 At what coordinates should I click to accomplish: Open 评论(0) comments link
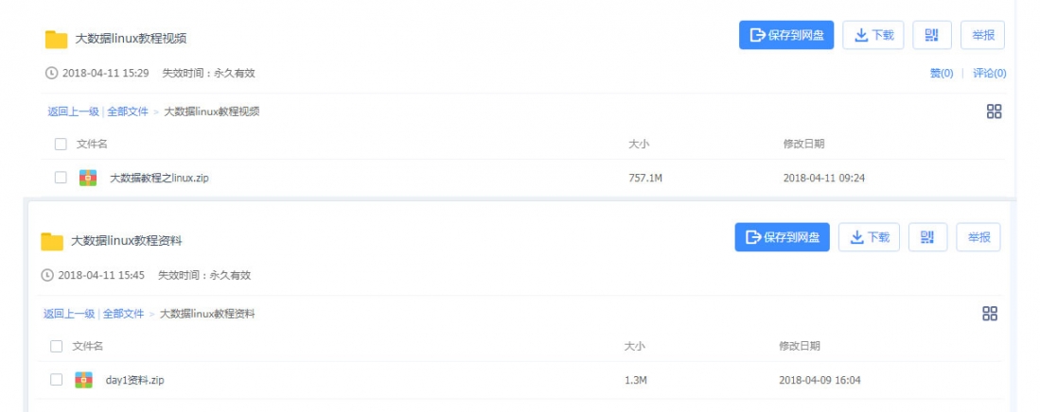click(990, 73)
